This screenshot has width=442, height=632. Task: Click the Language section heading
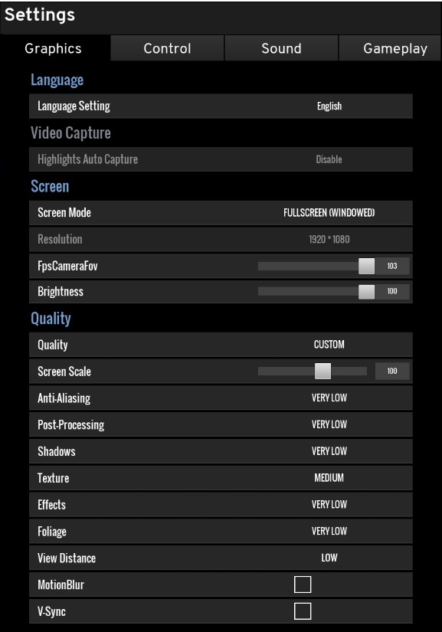coord(57,80)
